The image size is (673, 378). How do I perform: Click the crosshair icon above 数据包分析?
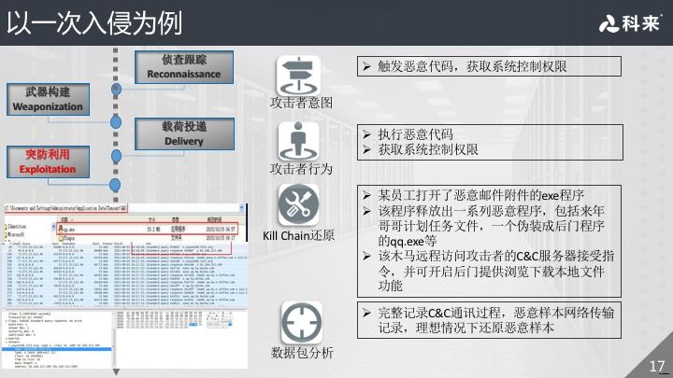pos(302,322)
